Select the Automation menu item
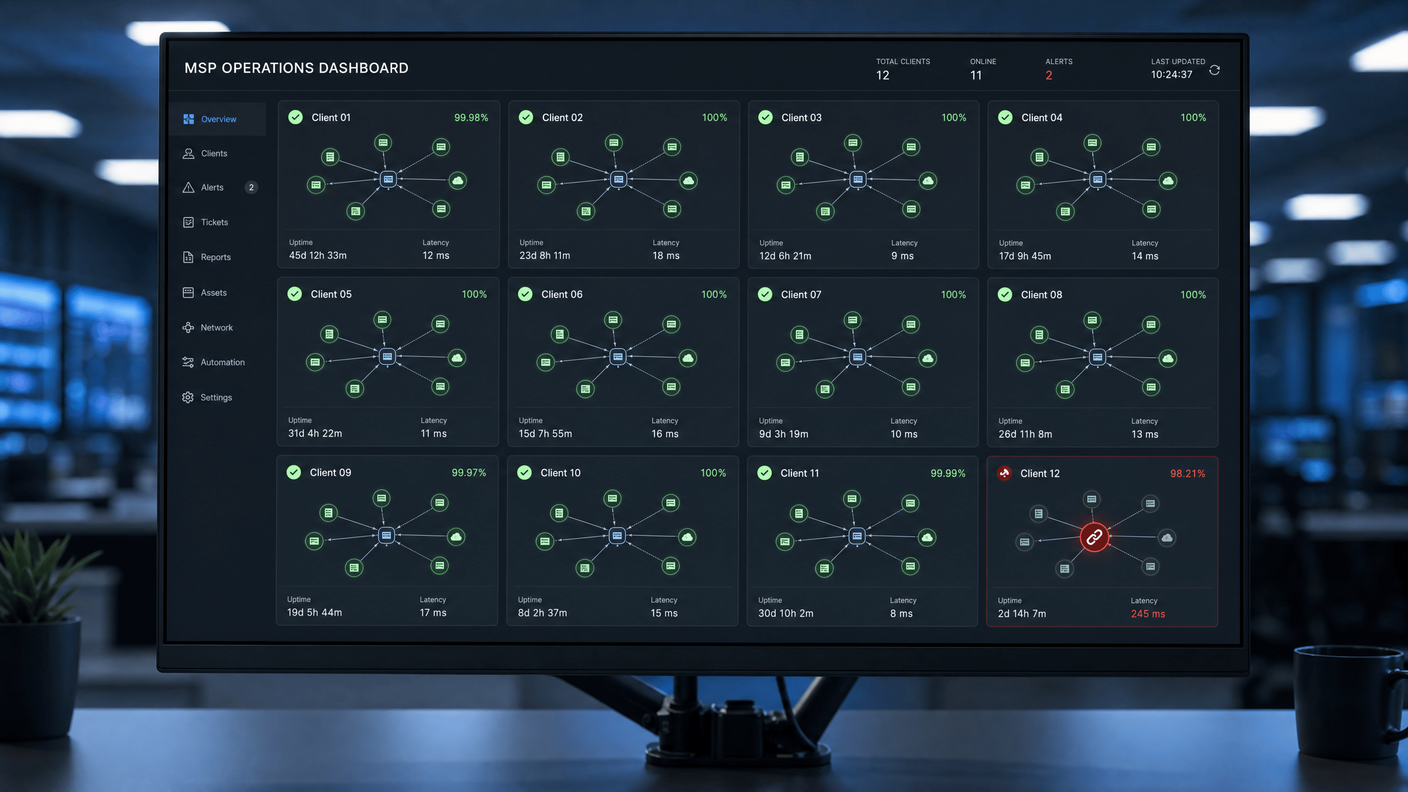Image resolution: width=1408 pixels, height=792 pixels. coord(222,362)
